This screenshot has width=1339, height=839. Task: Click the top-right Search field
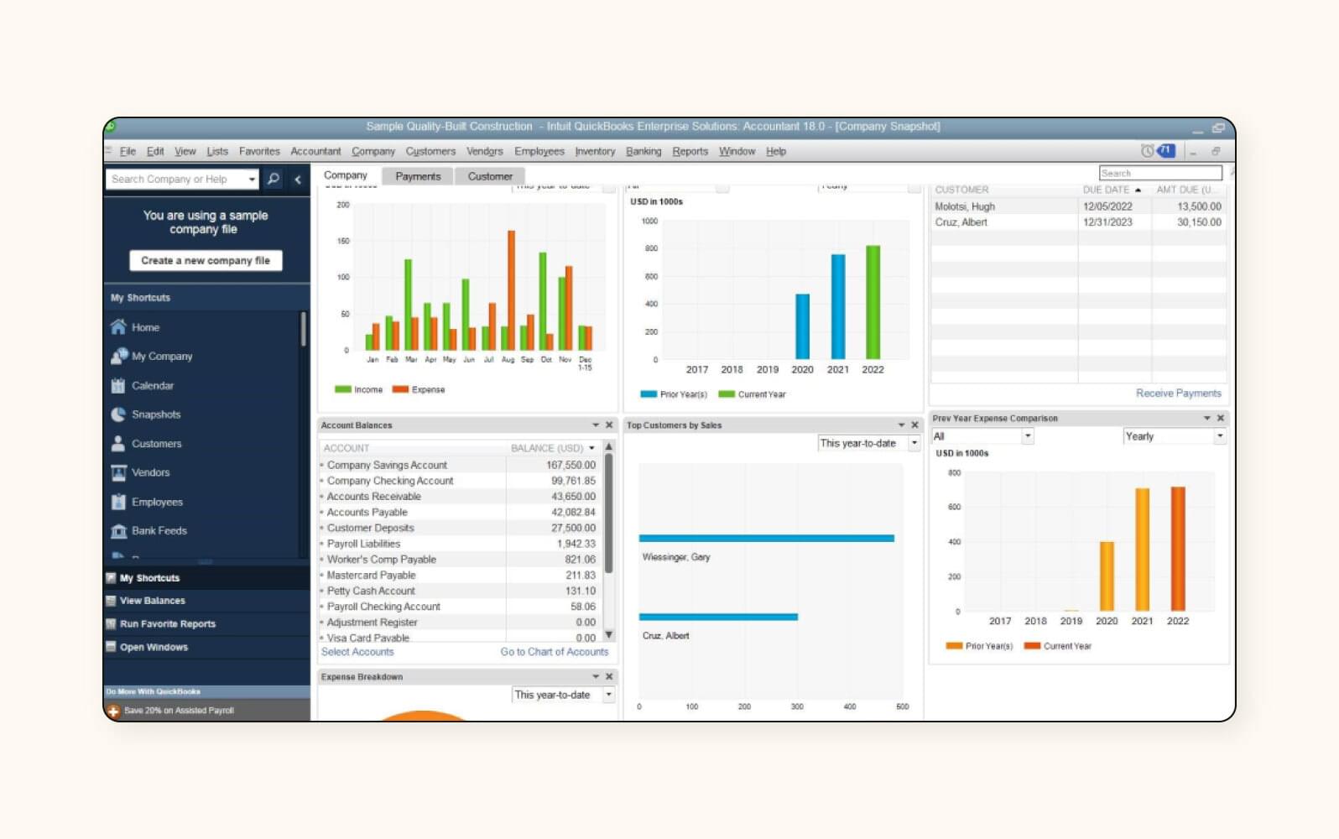(1160, 173)
